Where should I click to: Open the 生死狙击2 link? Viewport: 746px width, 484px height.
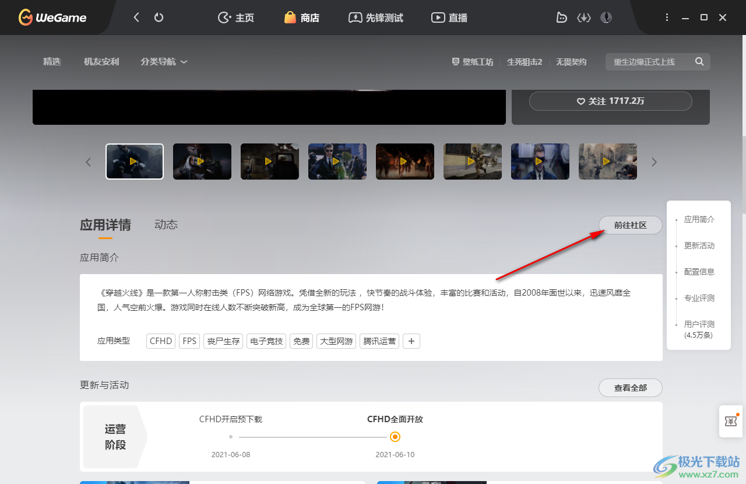click(x=525, y=62)
